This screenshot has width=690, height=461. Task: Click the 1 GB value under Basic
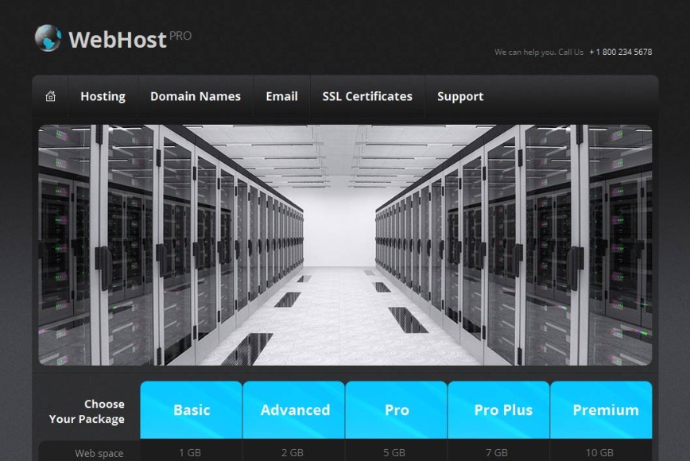pyautogui.click(x=191, y=453)
